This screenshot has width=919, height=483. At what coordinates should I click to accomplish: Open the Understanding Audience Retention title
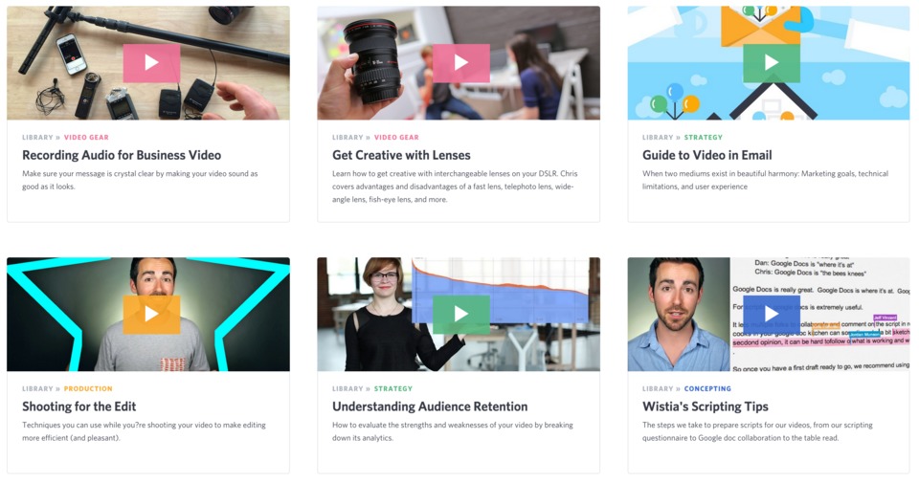[x=430, y=406]
